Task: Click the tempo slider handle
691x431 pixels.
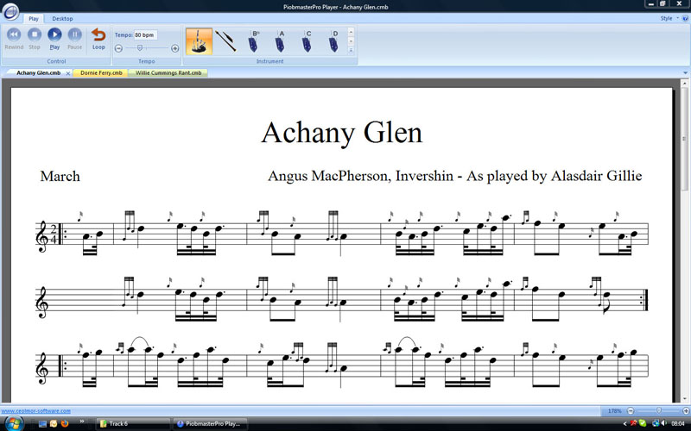Action: tap(139, 48)
